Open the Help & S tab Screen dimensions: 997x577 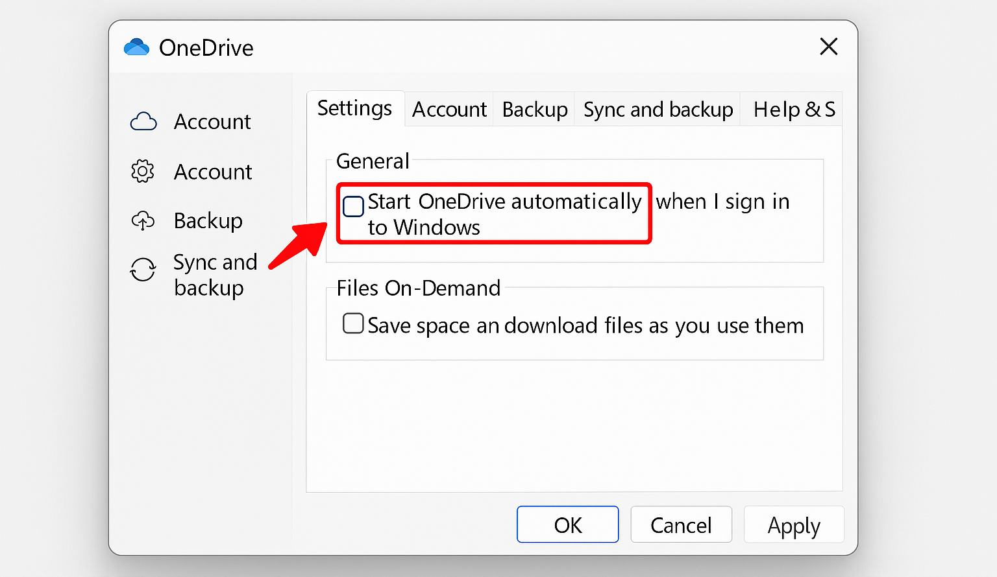pos(793,110)
